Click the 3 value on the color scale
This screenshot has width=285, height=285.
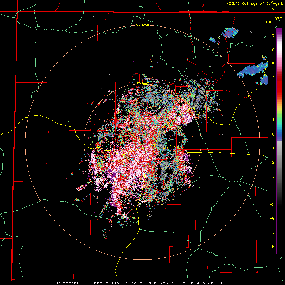pos(273,92)
